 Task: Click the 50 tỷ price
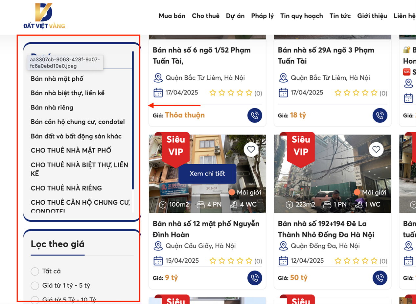coord(299,278)
